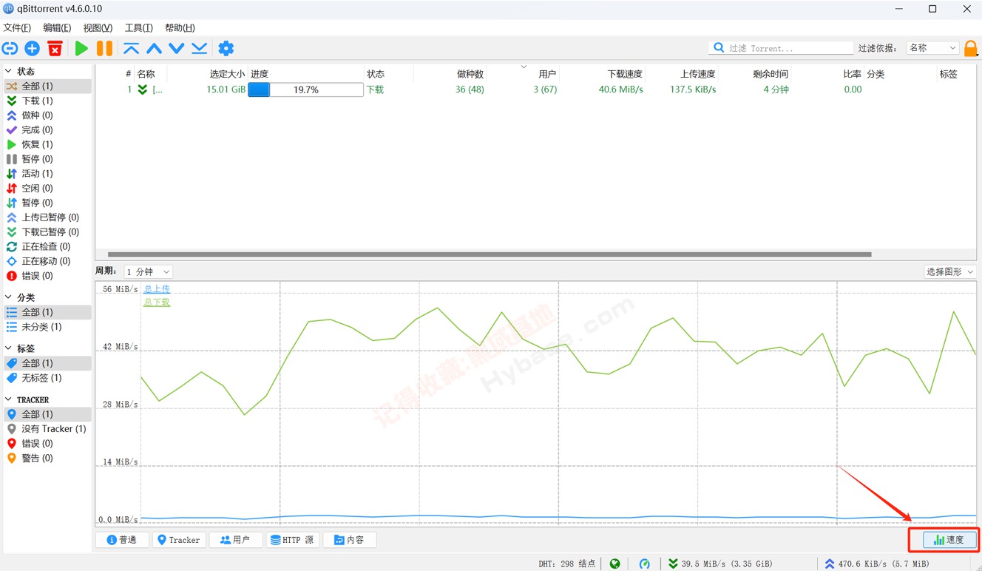The height and width of the screenshot is (571, 982).
Task: Open the 过滤依据 name dropdown
Action: tap(932, 47)
